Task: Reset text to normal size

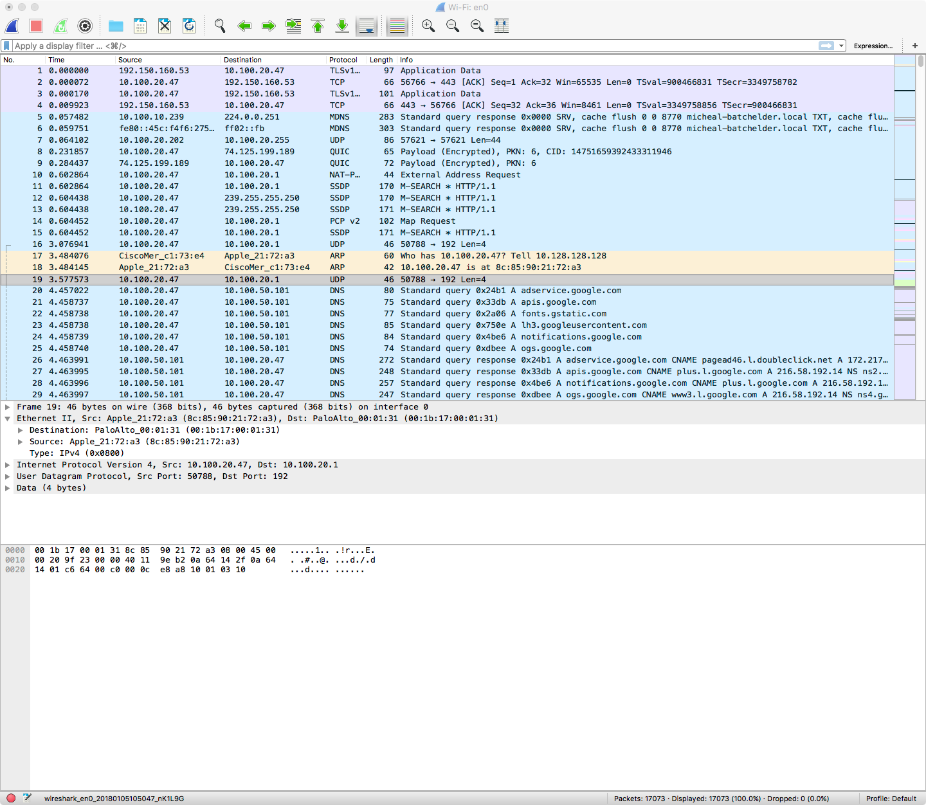Action: (x=477, y=26)
